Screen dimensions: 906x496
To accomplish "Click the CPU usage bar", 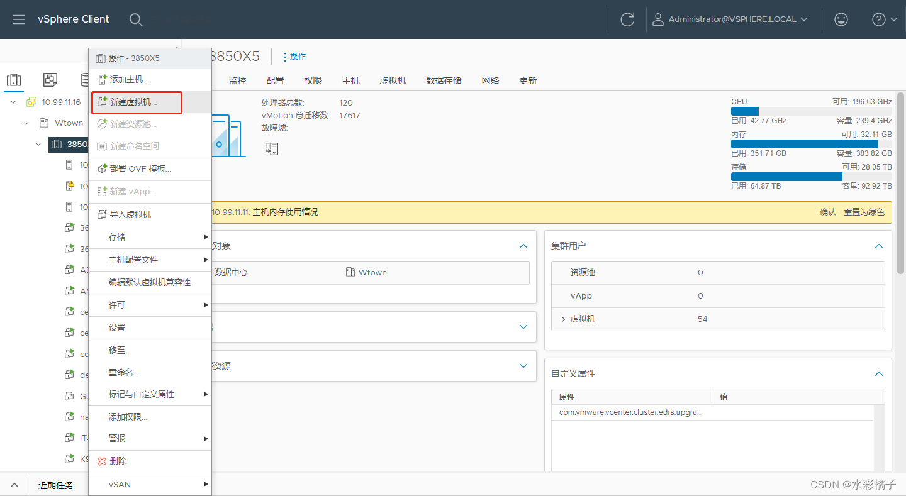I will 811,111.
